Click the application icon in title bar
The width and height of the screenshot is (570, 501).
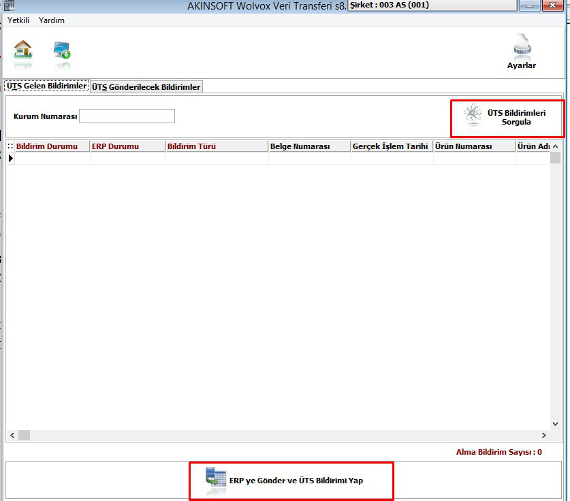coord(9,5)
